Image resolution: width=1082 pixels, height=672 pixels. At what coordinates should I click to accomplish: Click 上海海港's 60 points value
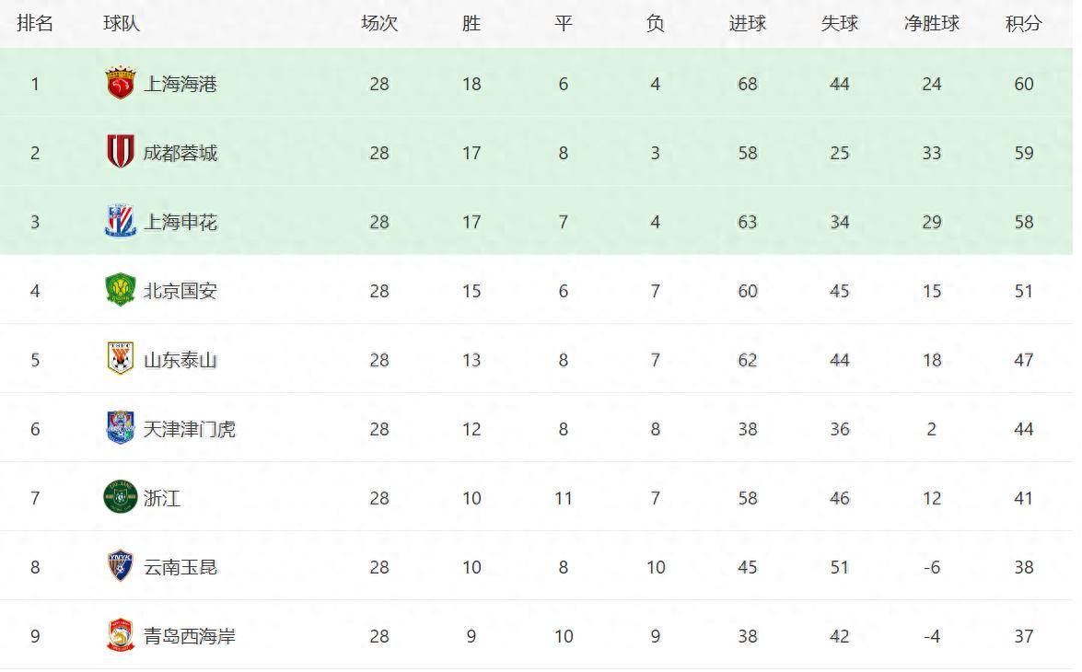(1023, 84)
